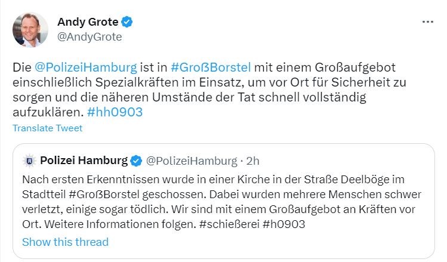
Task: Open the @AndyGrote handle under the name
Action: point(90,37)
